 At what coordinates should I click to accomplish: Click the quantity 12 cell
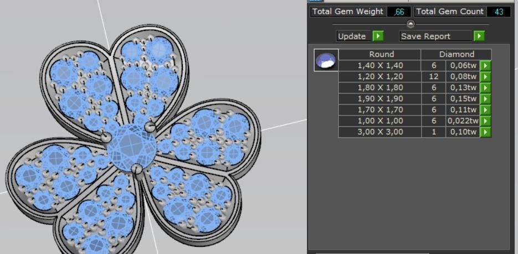433,77
